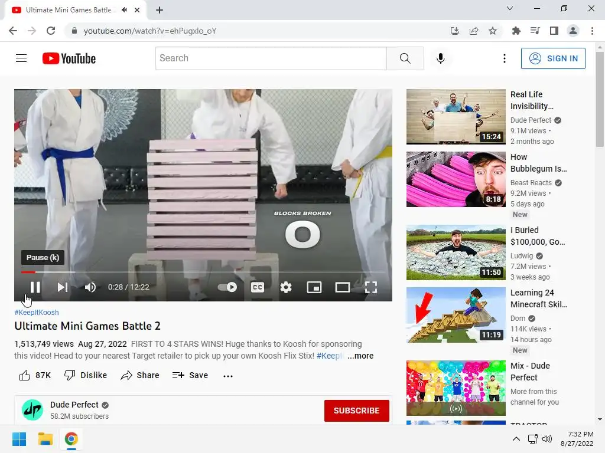Viewport: 605px width, 453px height.
Task: Open How Bubblegum Is video thumbnail
Action: point(456,179)
